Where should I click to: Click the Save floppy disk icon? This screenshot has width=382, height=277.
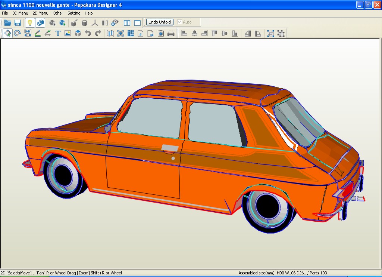click(18, 23)
